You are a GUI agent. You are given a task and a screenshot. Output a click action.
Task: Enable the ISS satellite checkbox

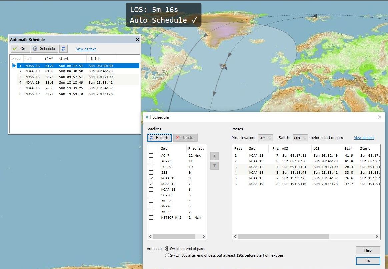(x=151, y=172)
